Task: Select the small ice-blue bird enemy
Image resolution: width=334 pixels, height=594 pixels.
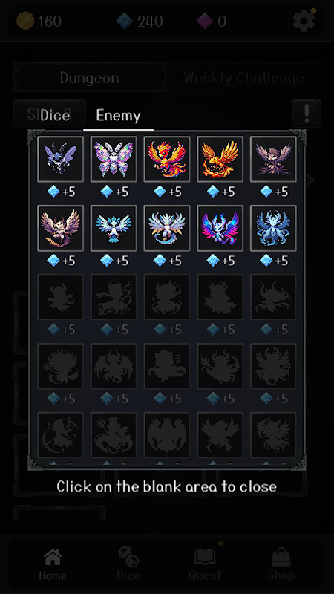Action: (x=114, y=228)
